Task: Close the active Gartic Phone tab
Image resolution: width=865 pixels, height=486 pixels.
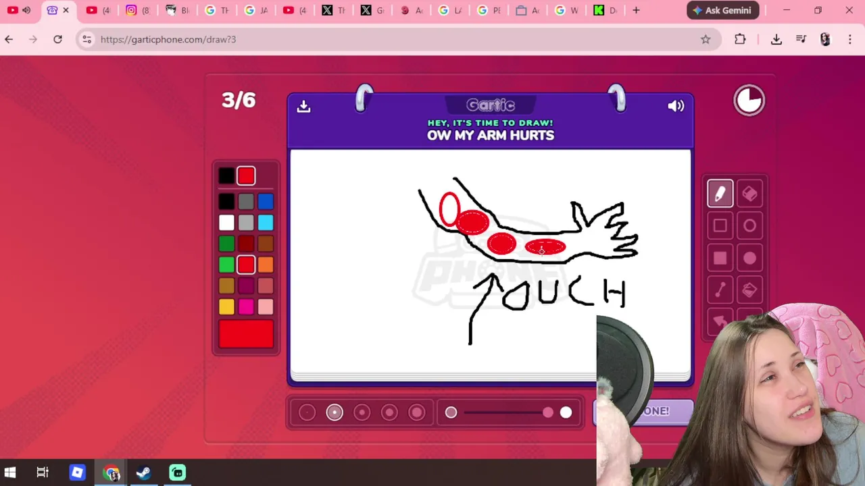Action: point(66,10)
